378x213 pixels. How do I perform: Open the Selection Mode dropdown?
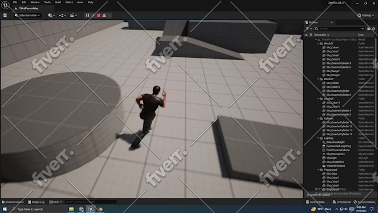(27, 15)
